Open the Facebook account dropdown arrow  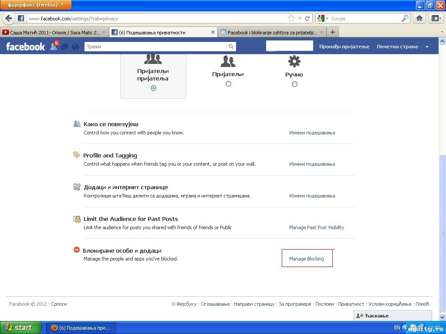pyautogui.click(x=427, y=47)
